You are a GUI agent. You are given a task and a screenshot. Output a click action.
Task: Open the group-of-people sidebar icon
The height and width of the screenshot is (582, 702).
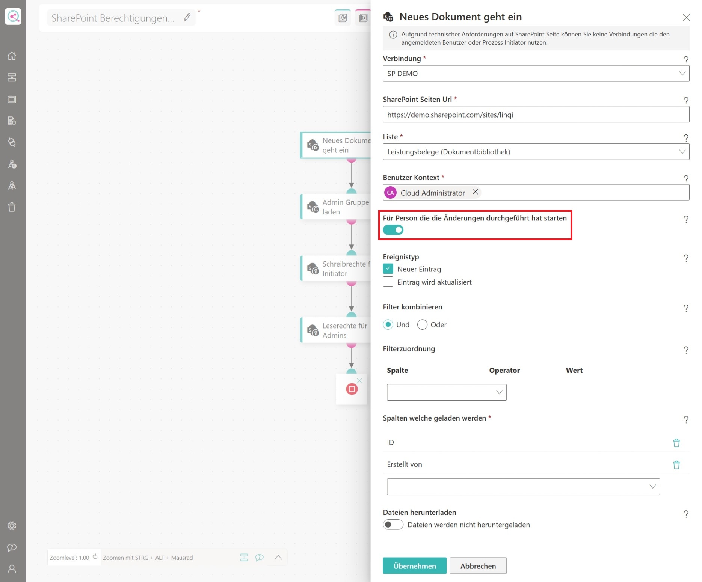12,185
